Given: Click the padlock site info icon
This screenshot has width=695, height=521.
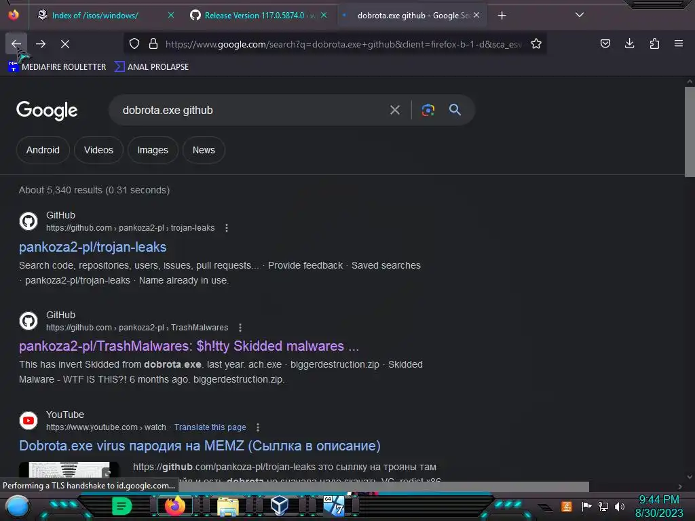Looking at the screenshot, I should [153, 43].
